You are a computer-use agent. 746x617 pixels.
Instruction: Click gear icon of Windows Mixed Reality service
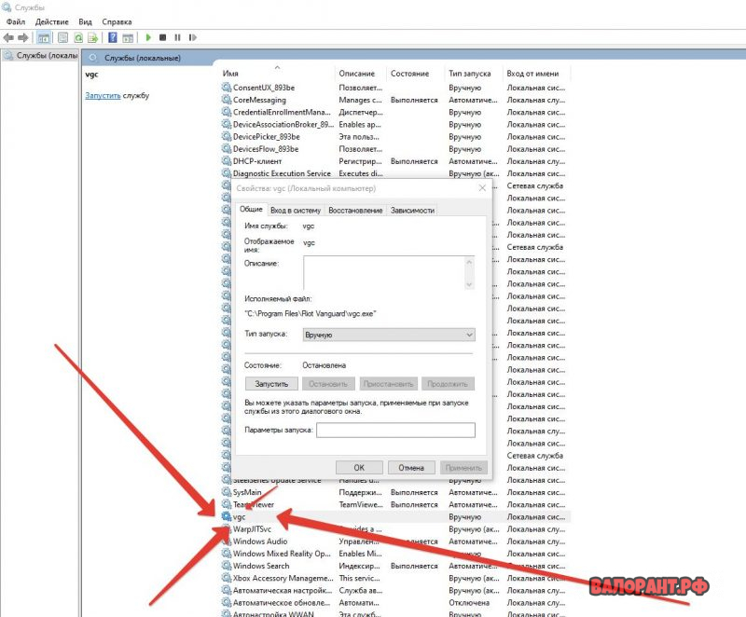coord(227,554)
